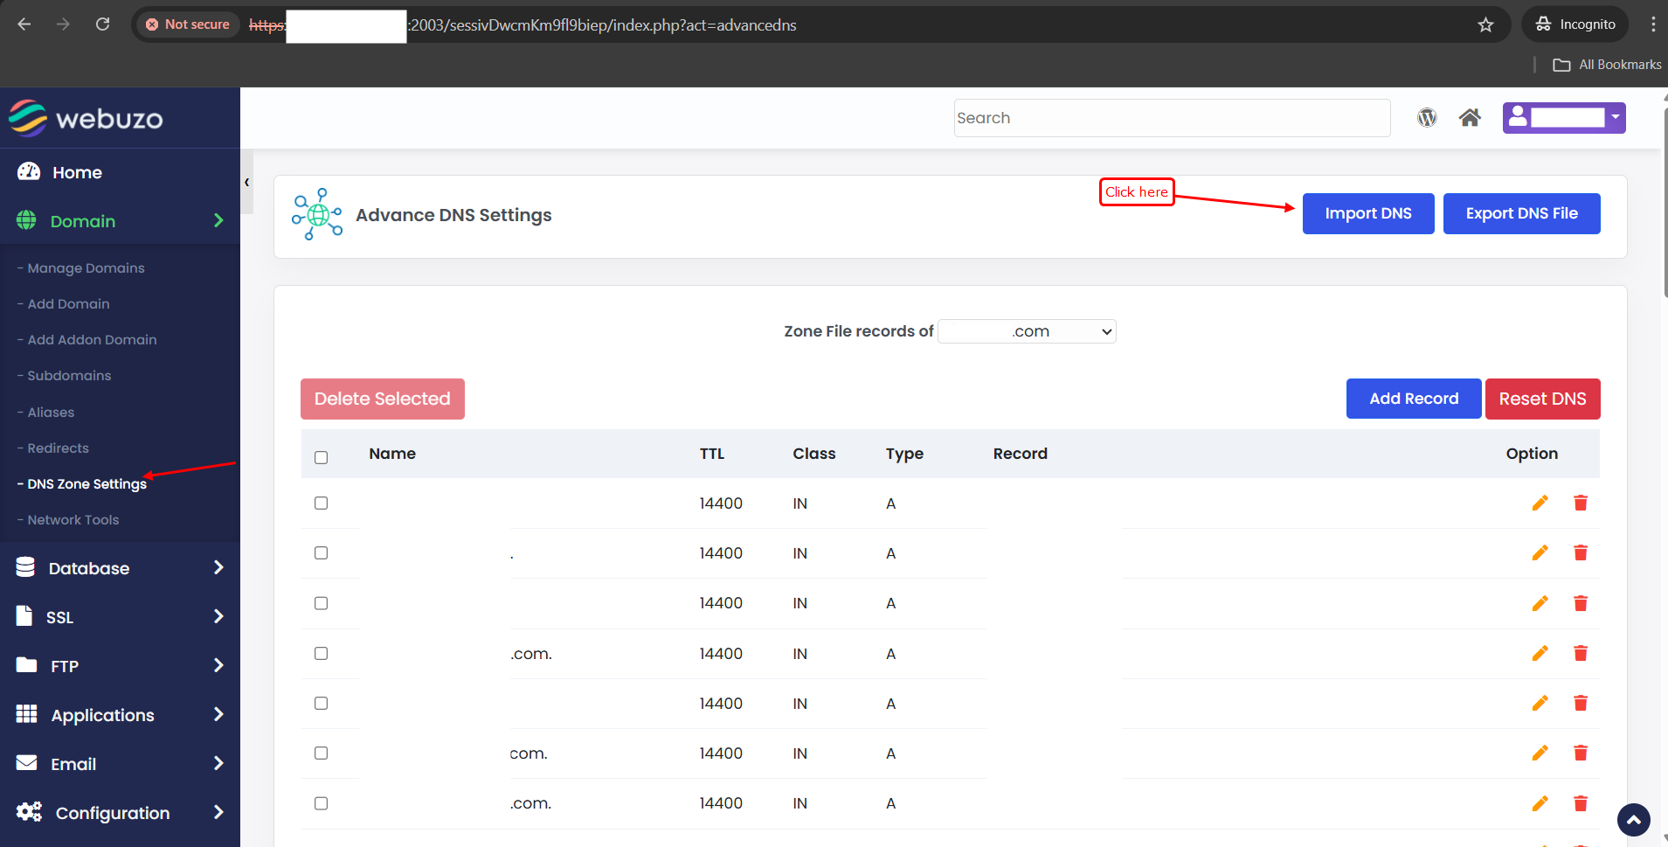Select DNS Zone Settings in the sidebar
The width and height of the screenshot is (1668, 847).
(x=87, y=484)
